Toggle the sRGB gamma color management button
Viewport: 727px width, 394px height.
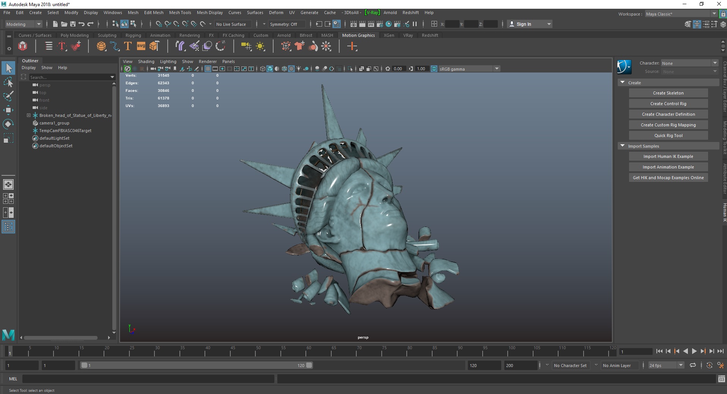(x=434, y=69)
